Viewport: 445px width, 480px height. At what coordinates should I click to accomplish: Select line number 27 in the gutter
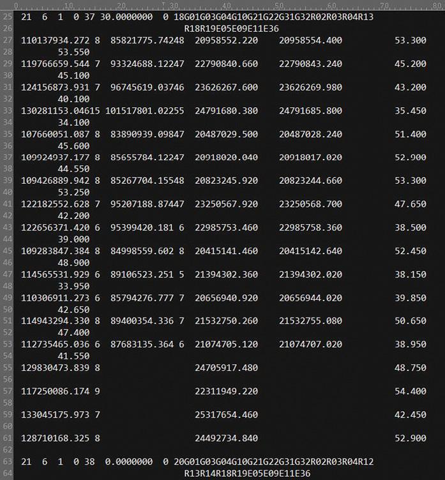click(8, 40)
